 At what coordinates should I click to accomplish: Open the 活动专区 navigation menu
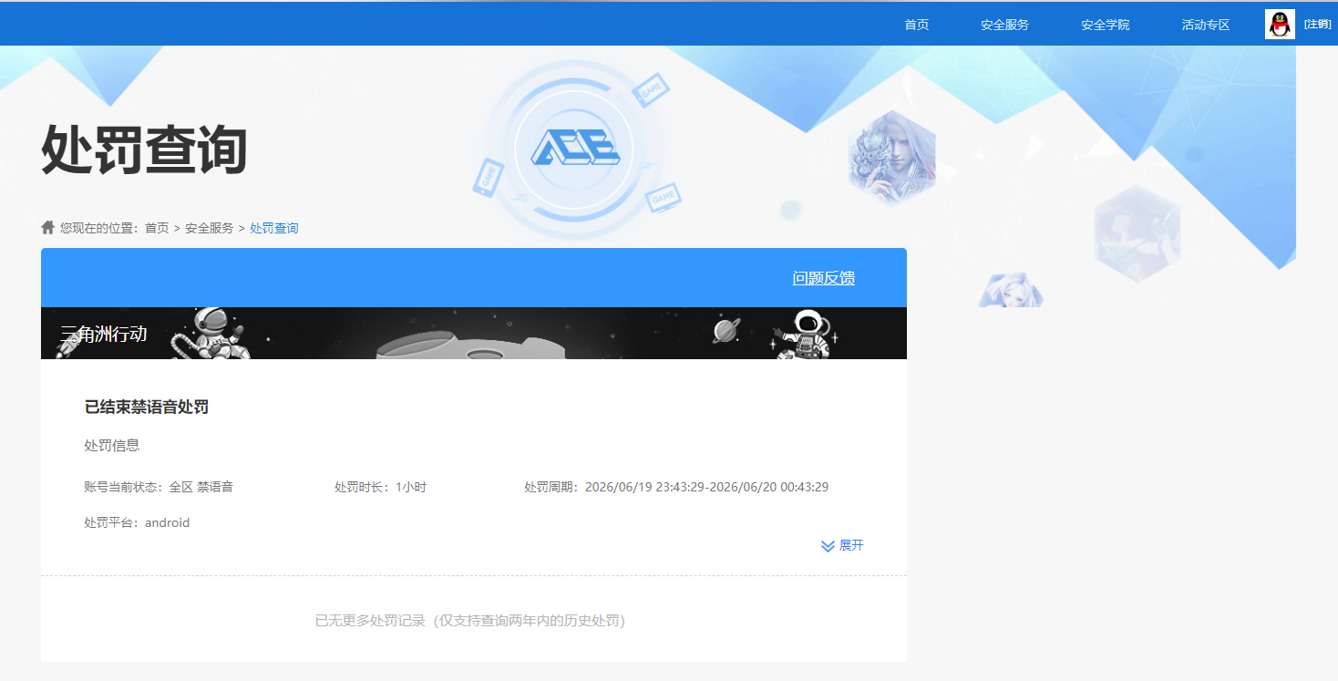tap(1205, 25)
